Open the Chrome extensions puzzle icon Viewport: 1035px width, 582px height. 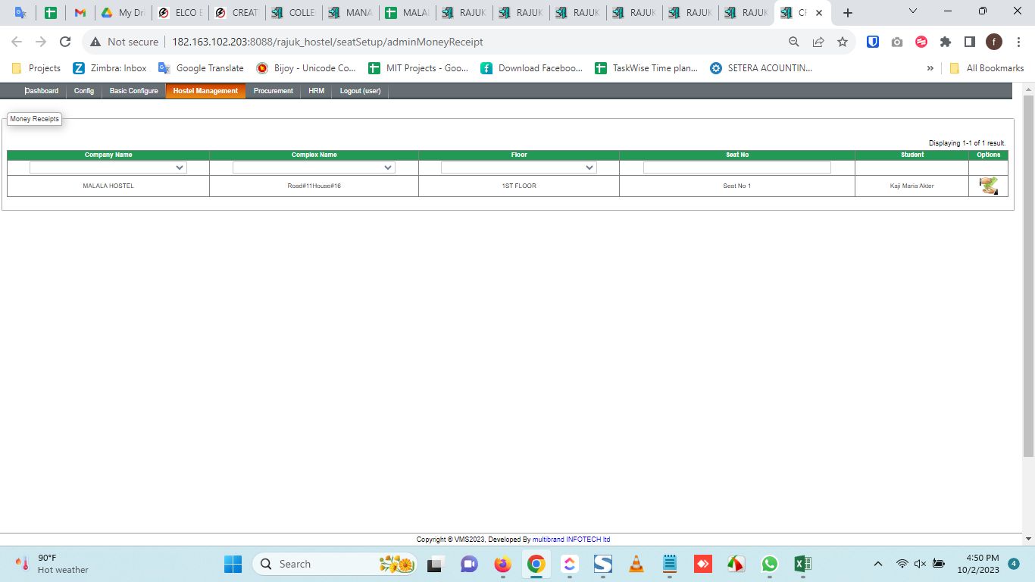tap(946, 42)
